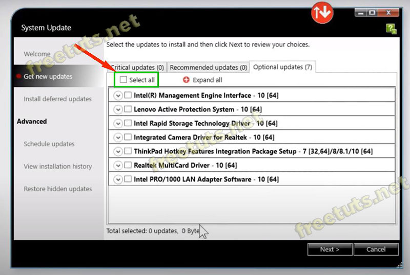Check Intel(R) Management Engine Interface update
Screen dimensions: 410x275
pos(128,95)
